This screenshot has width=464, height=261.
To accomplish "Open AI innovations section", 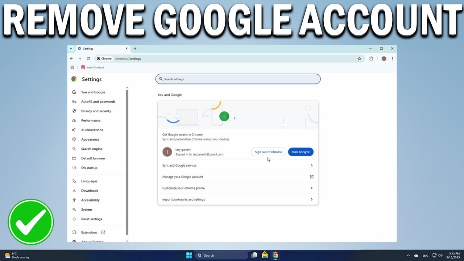I will click(92, 130).
